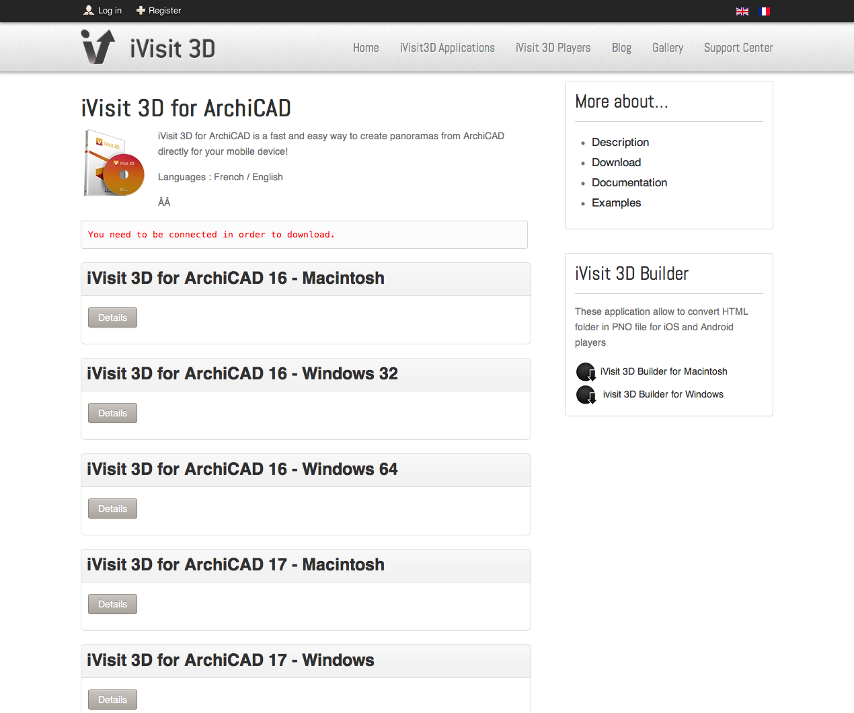Click Builder for Windows download icon

(586, 395)
